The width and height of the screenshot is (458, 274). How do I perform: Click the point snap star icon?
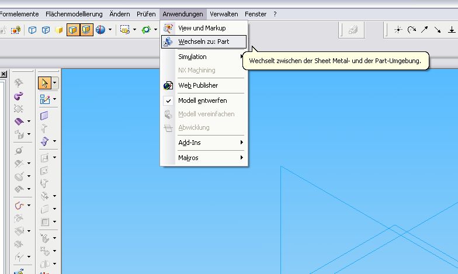point(398,29)
